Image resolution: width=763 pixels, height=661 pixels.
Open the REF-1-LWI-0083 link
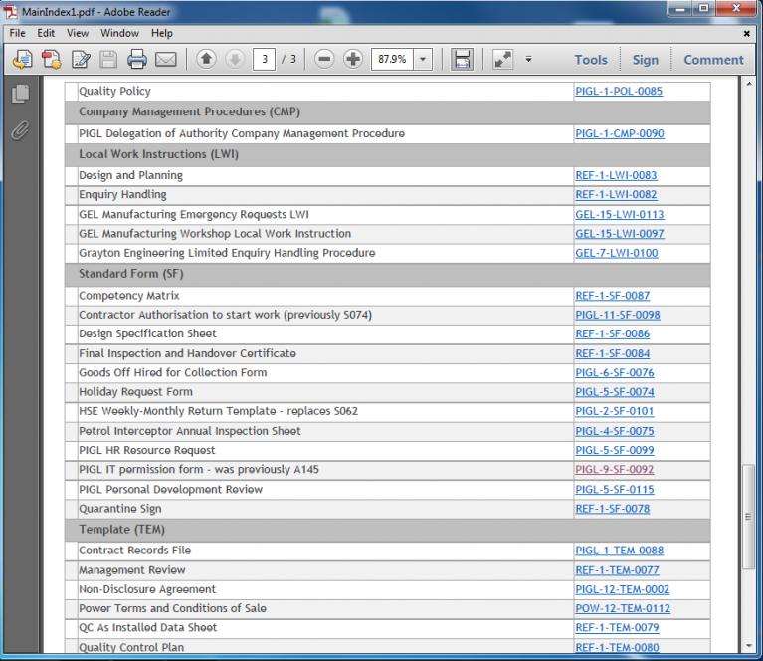coord(616,175)
